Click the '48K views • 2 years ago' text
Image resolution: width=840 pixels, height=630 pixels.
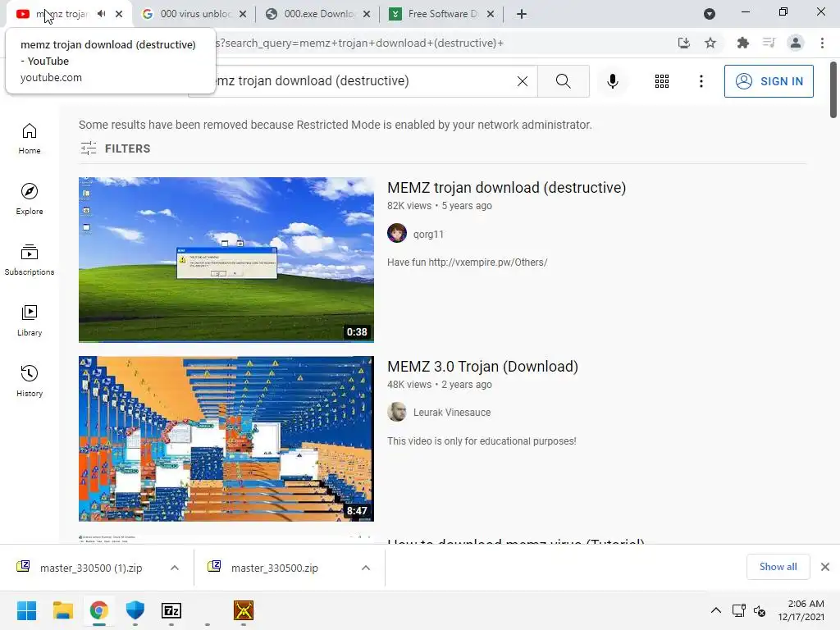(440, 385)
